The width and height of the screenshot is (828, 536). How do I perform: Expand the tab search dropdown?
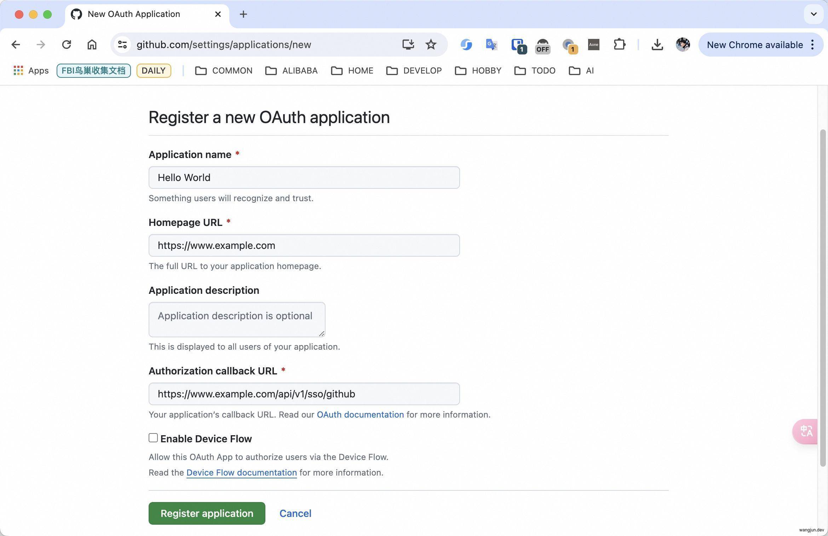(x=813, y=14)
